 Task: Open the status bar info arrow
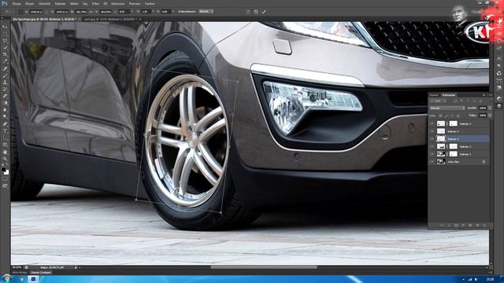[x=76, y=267]
